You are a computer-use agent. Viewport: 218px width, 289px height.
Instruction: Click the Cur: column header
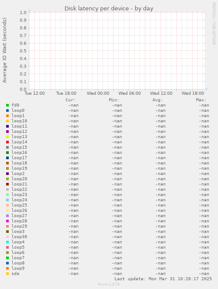(x=71, y=100)
